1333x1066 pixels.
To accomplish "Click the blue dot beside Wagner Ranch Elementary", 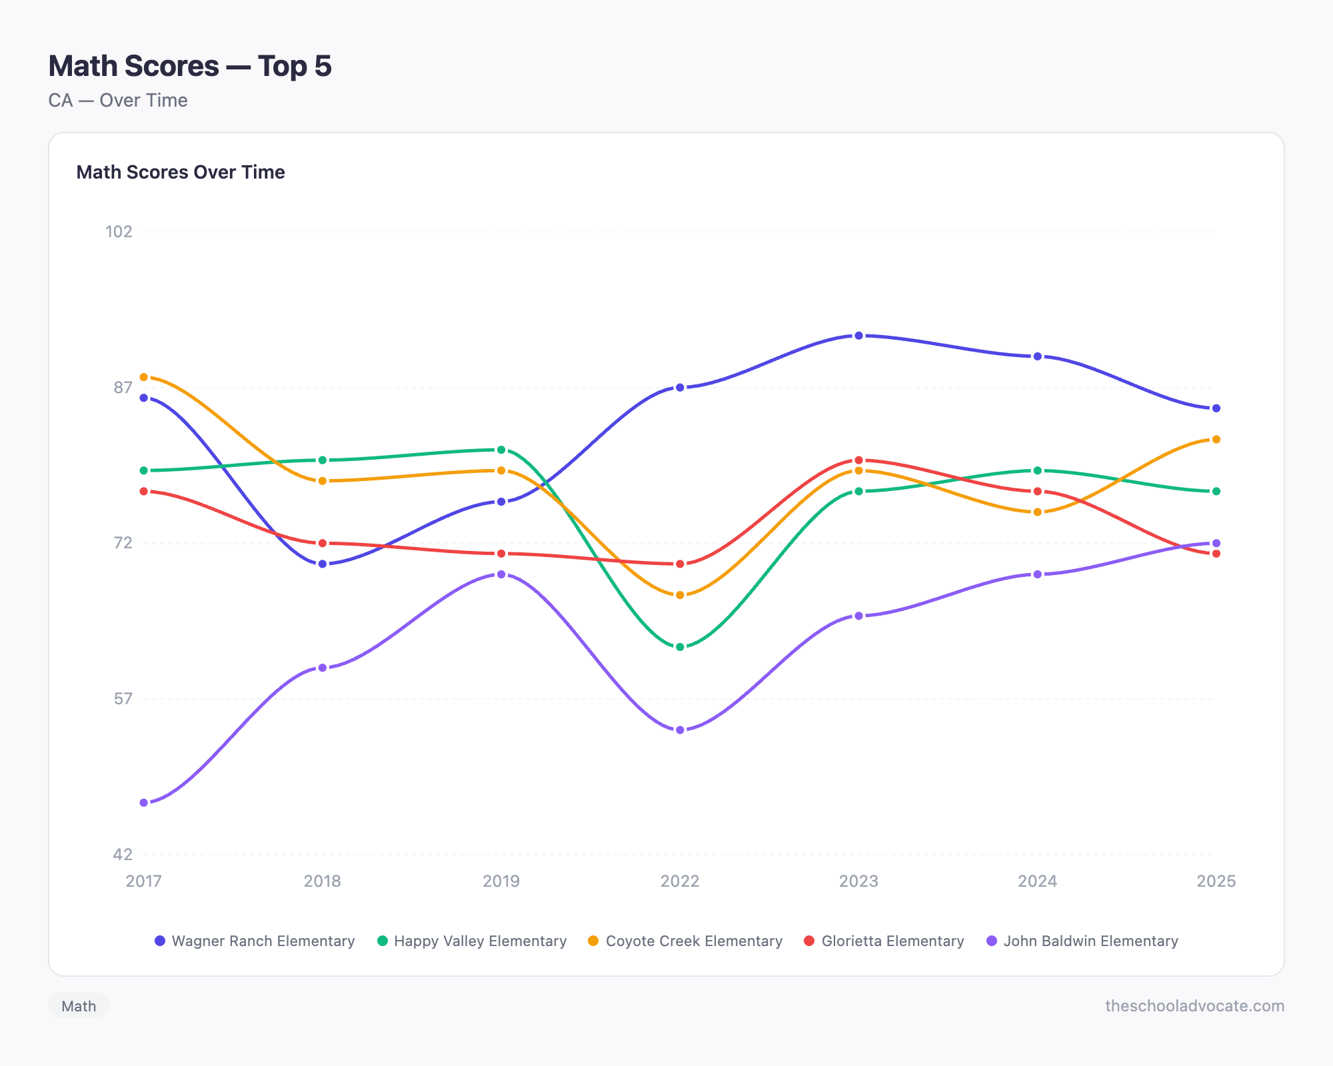I will click(159, 941).
